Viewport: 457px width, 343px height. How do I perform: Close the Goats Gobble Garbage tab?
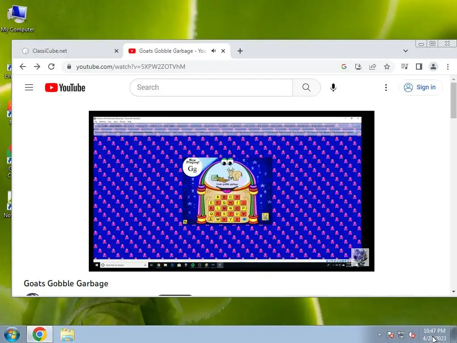pyautogui.click(x=223, y=51)
